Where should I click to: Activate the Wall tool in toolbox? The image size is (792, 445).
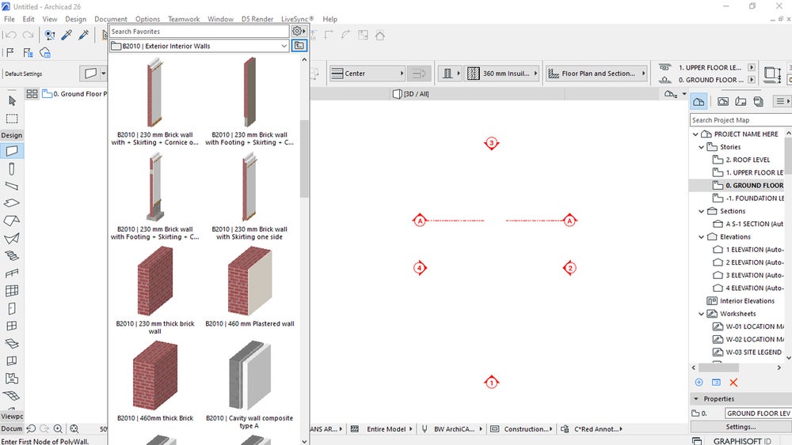click(x=12, y=151)
